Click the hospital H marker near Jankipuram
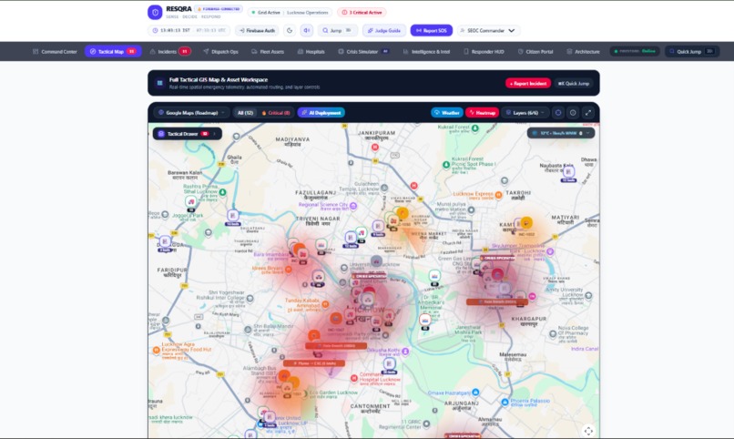The height and width of the screenshot is (439, 734). (375, 148)
